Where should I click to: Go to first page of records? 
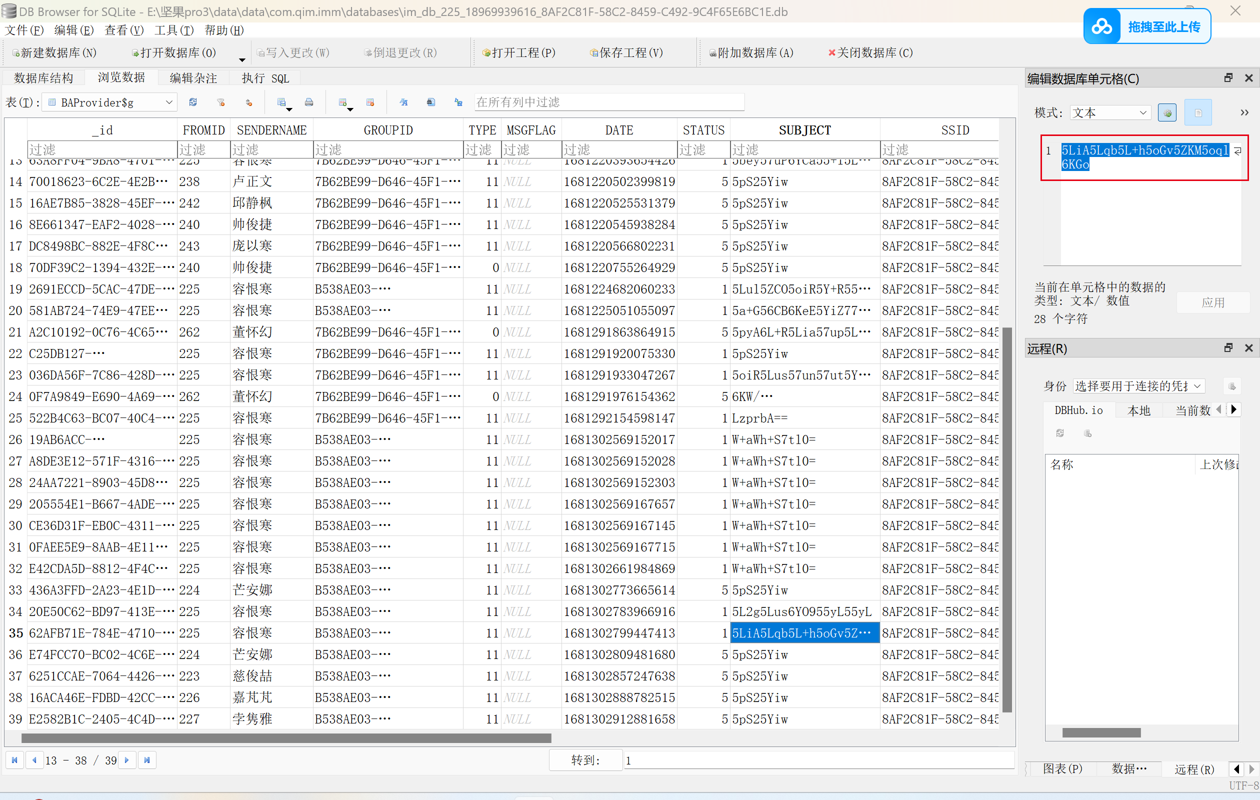[x=14, y=759]
